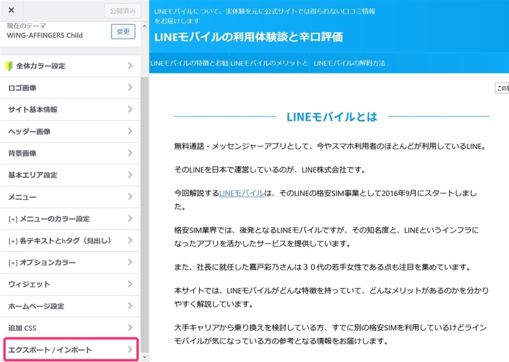This screenshot has height=362, width=509.
Task: Click the 公開済み button
Action: point(123,11)
